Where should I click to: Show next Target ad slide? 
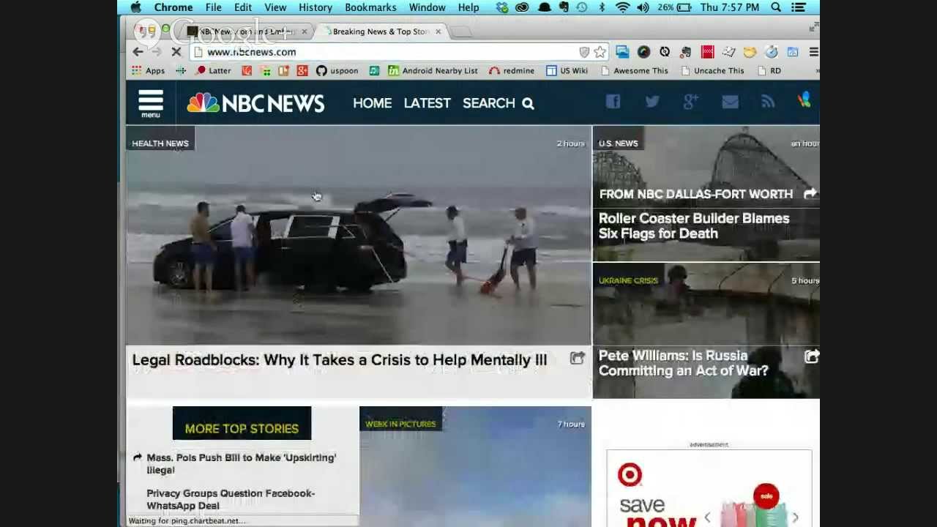(795, 517)
